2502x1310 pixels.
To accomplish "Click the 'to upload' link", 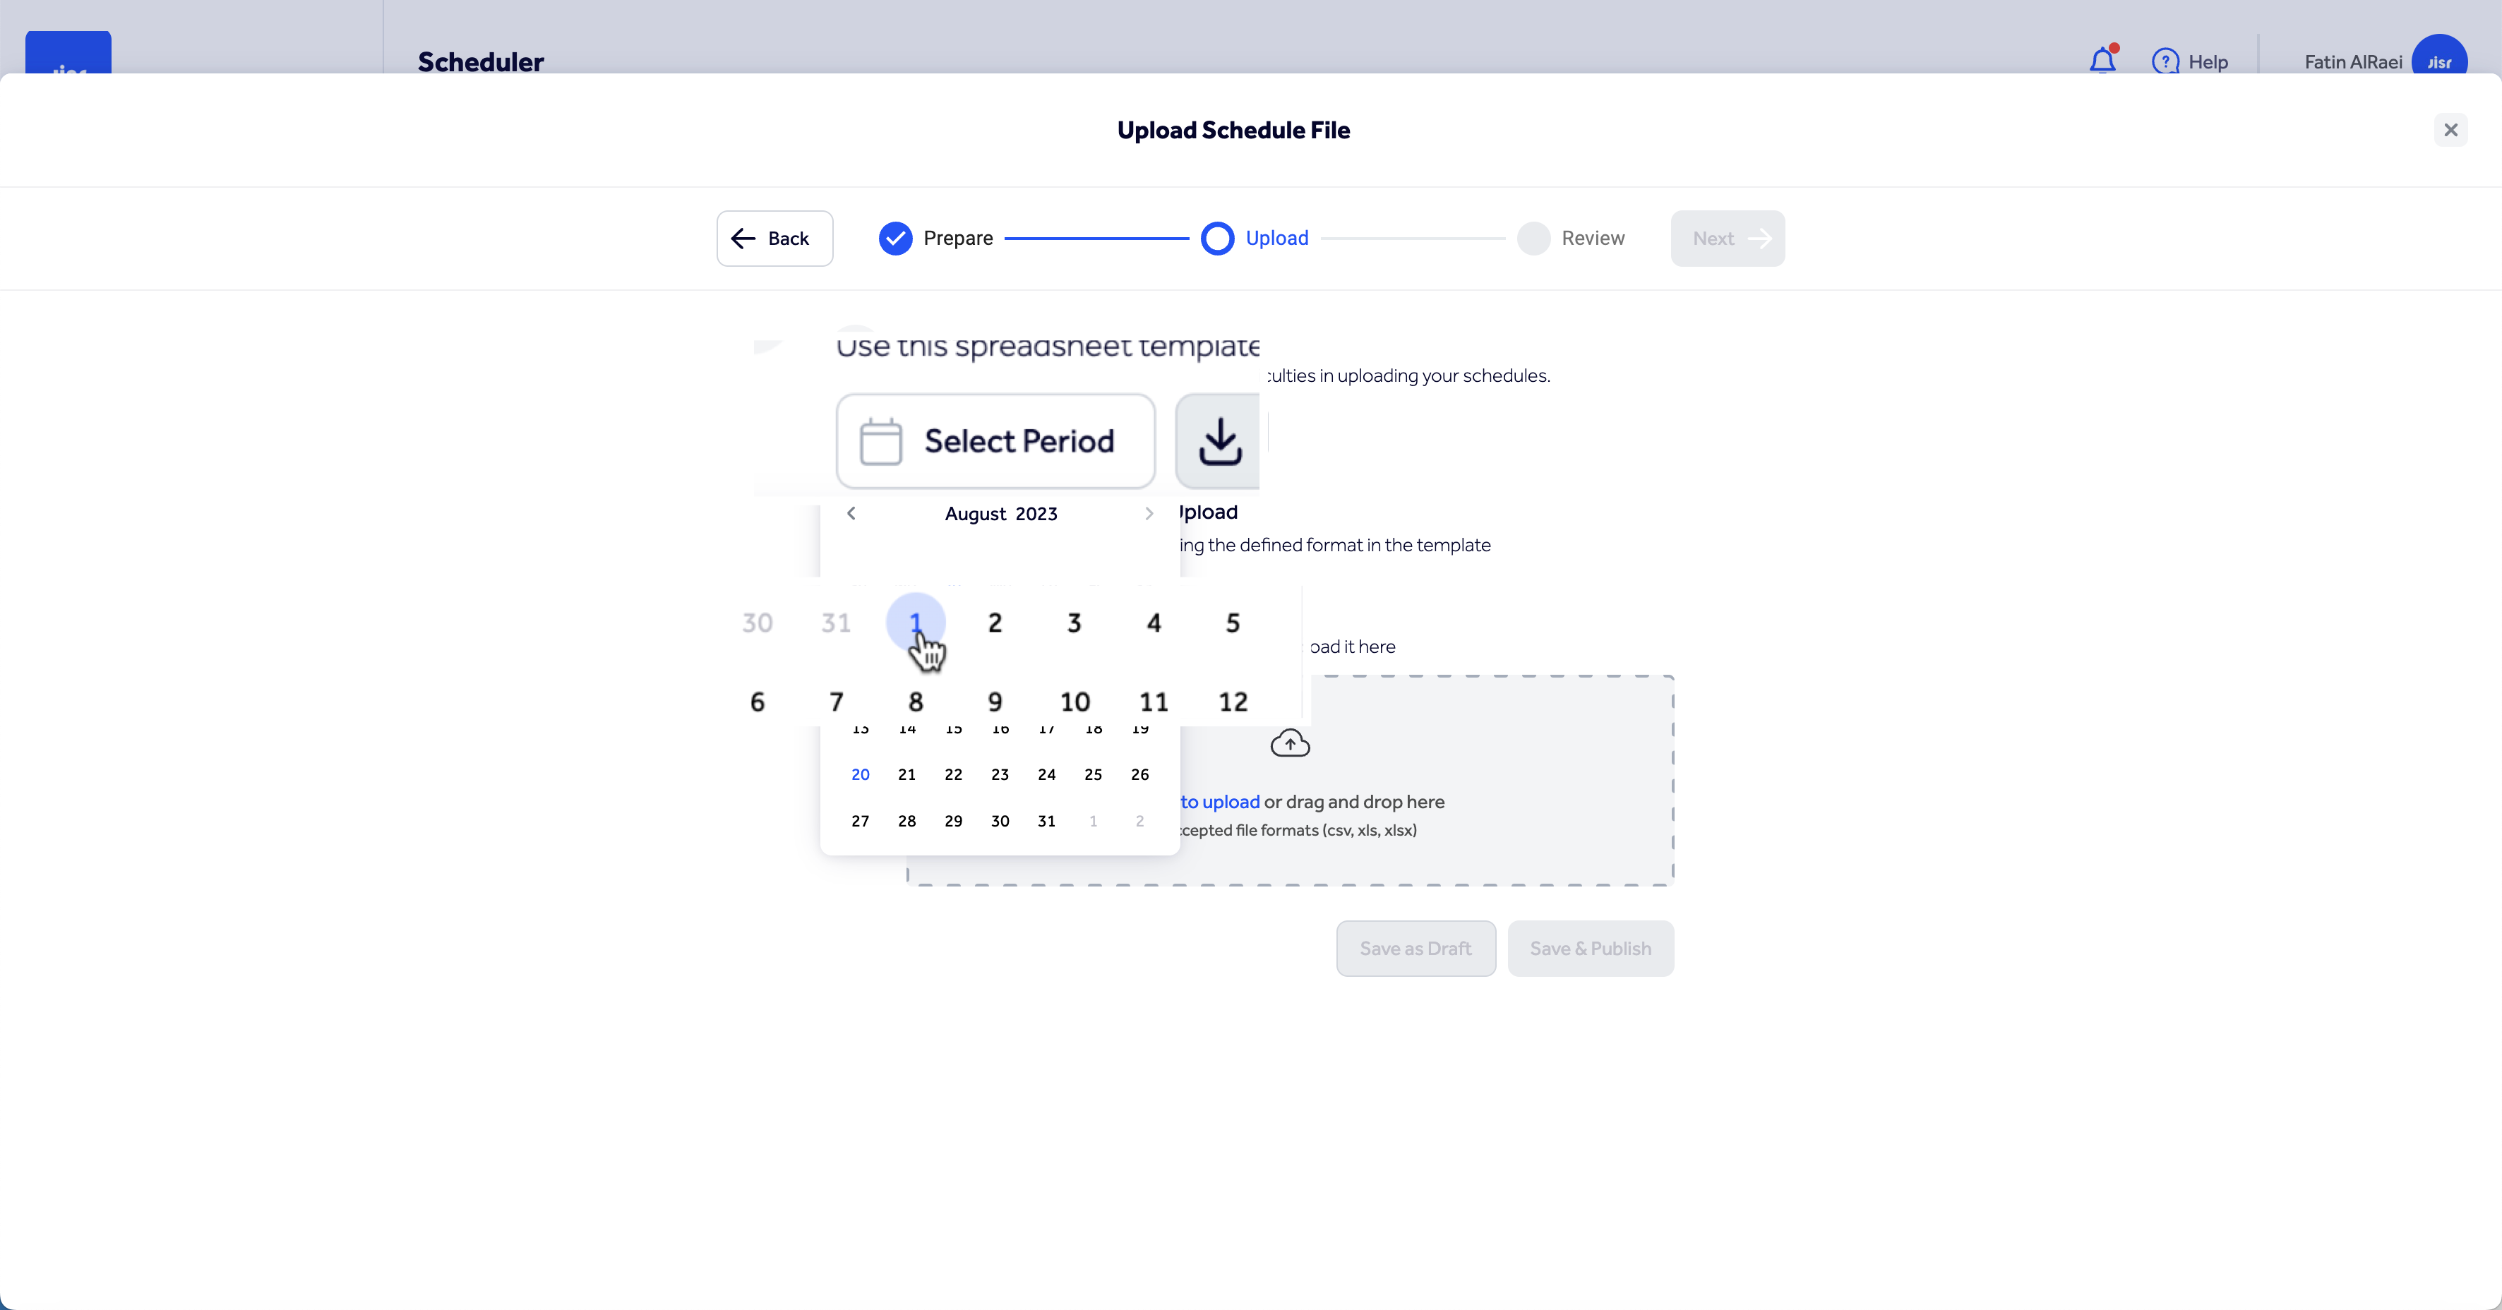I will 1220,802.
